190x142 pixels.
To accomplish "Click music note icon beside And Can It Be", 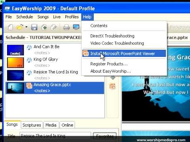I will (x=29, y=47).
